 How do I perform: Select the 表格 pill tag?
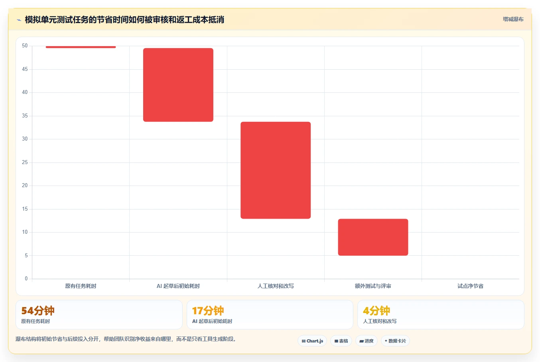click(x=341, y=341)
